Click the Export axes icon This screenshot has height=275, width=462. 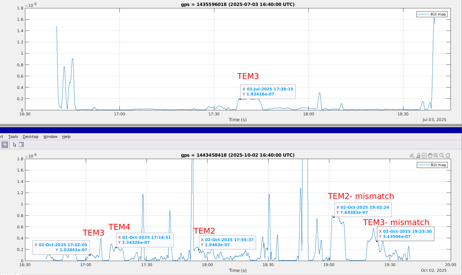tap(412, 156)
